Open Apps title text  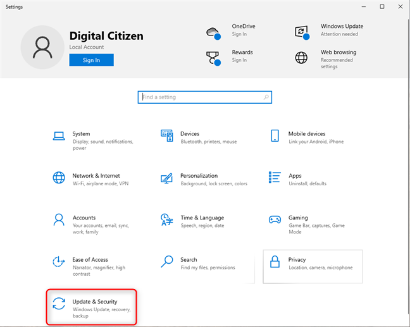point(295,176)
